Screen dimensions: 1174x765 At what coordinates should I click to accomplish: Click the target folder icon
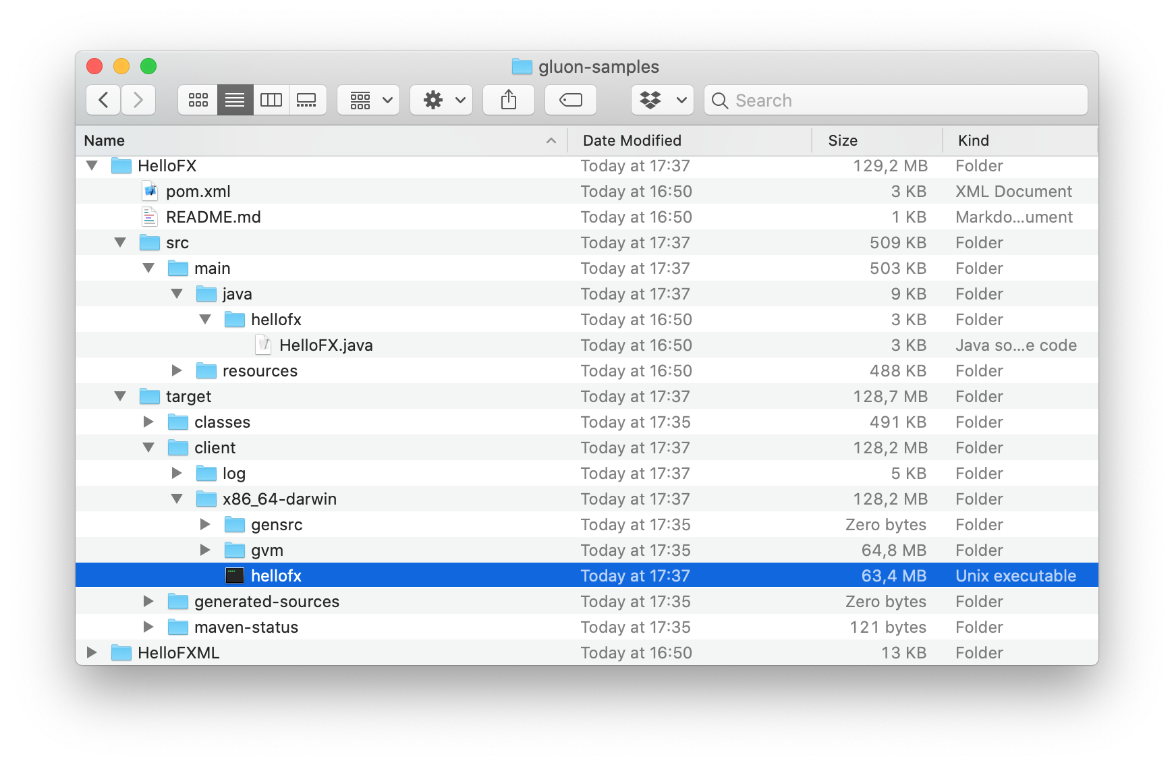point(150,396)
